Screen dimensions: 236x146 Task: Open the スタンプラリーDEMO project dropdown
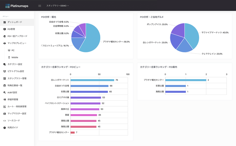(57, 6)
